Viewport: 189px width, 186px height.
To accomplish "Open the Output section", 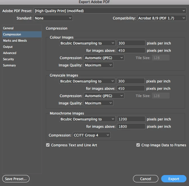I will point(22,47).
